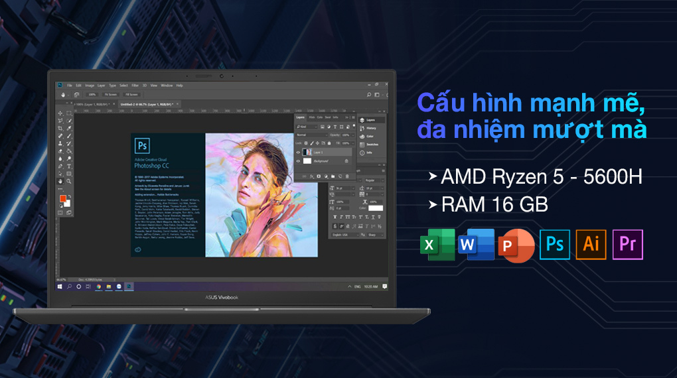Open the Filter menu
Screen dimensions: 677x378
(135, 86)
